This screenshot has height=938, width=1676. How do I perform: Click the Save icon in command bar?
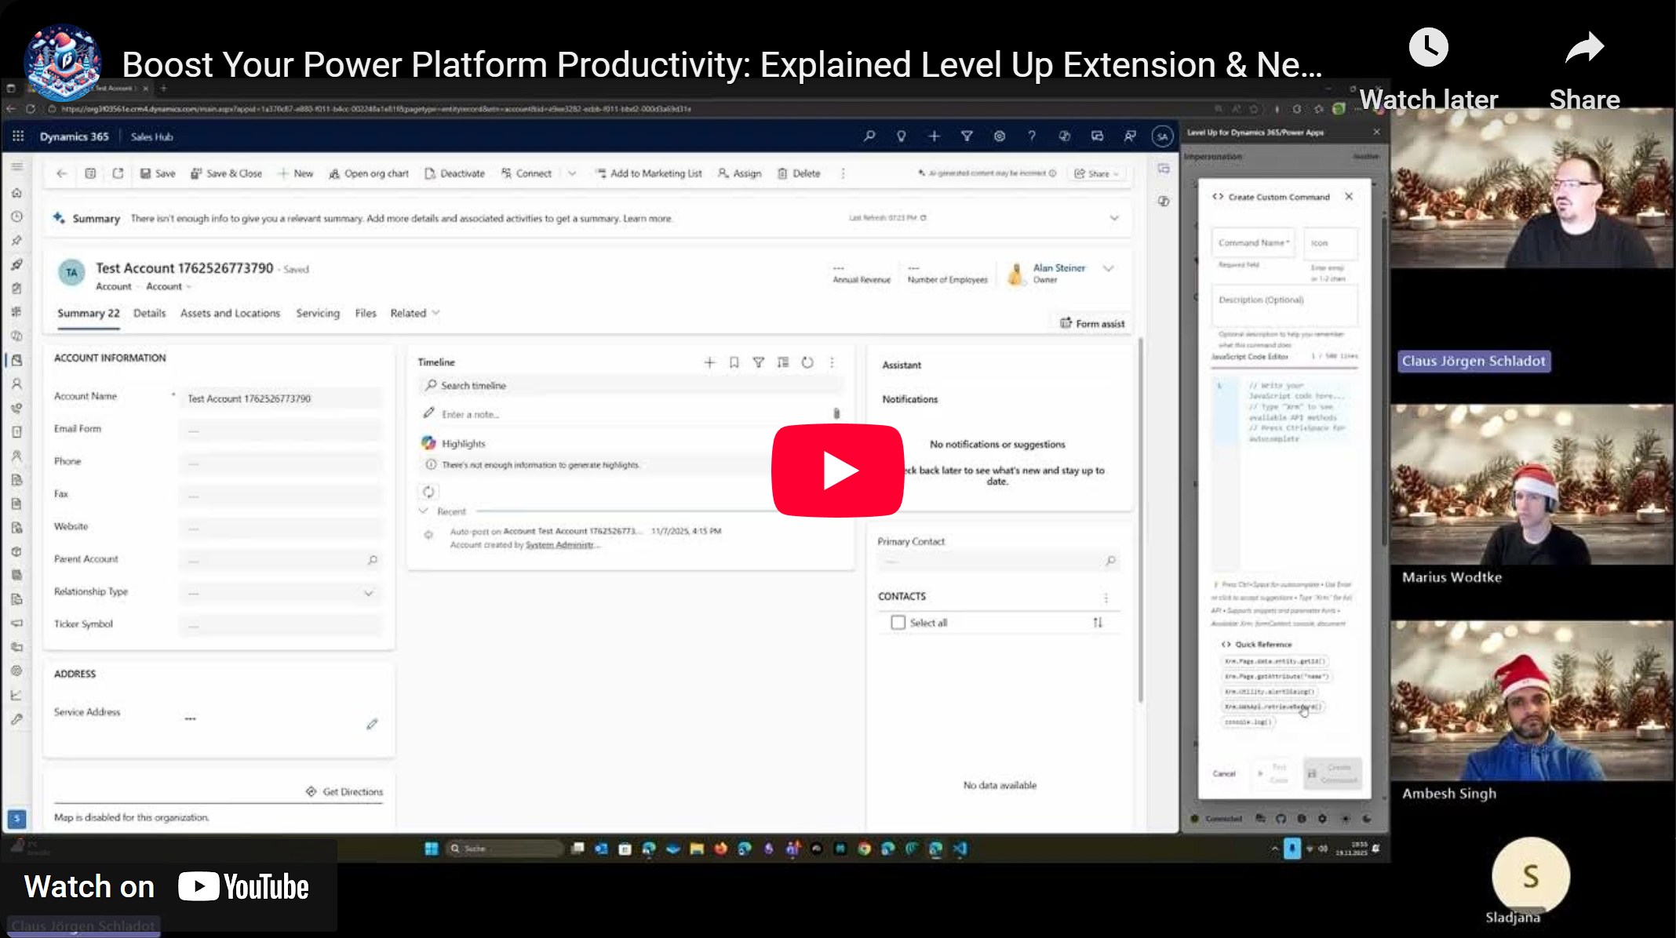146,173
